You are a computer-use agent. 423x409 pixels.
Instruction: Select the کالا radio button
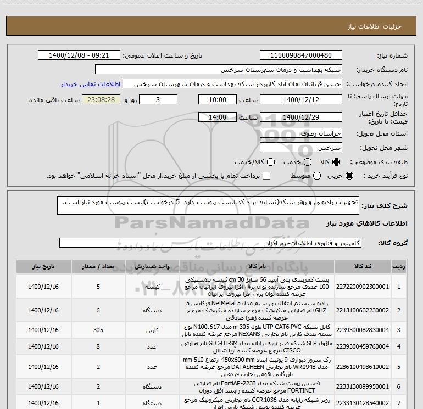click(x=336, y=162)
